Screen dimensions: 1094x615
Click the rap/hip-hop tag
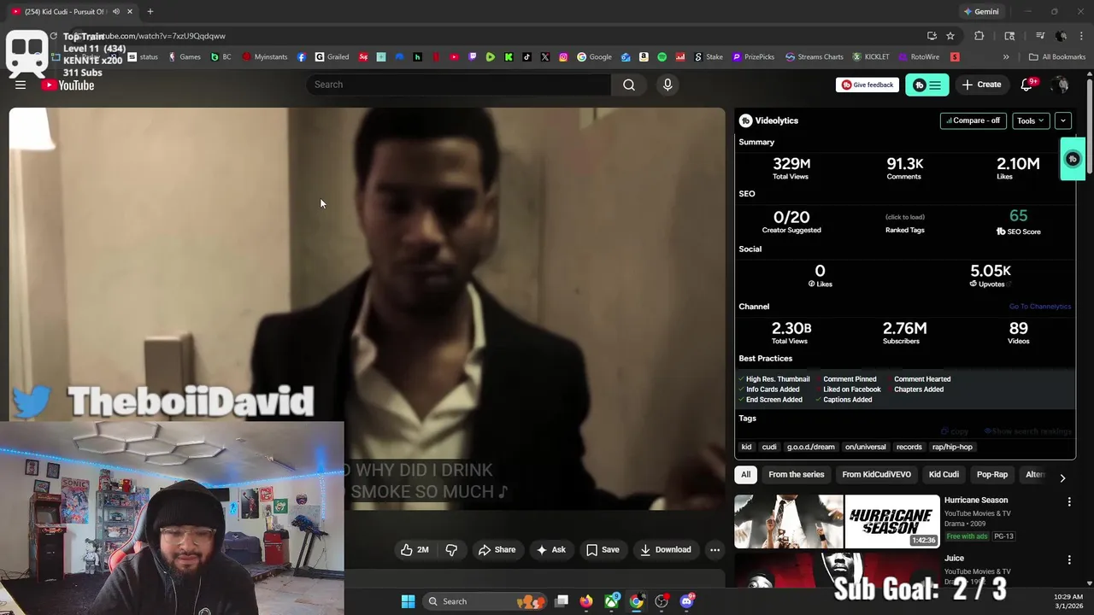(x=952, y=447)
